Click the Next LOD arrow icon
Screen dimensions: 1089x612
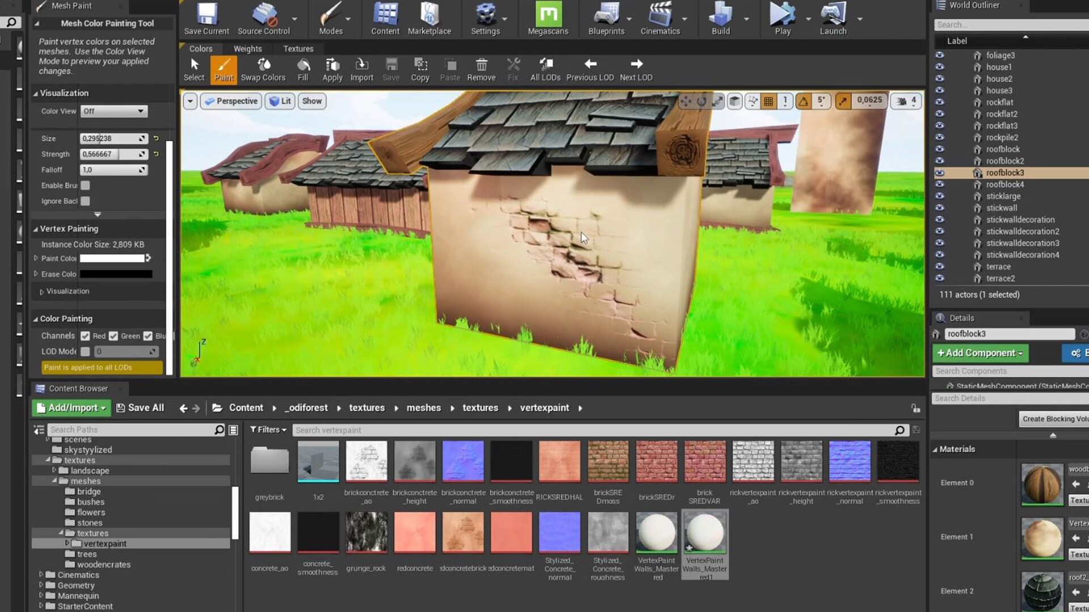[635, 63]
